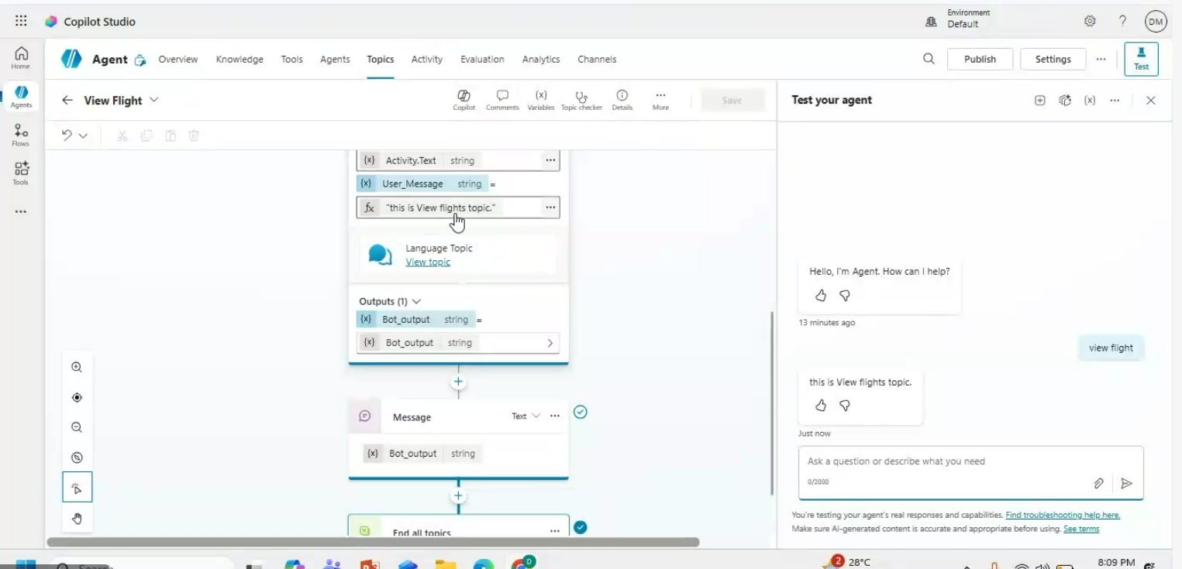Switch to the Knowledge tab
Image resolution: width=1182 pixels, height=569 pixels.
tap(240, 59)
